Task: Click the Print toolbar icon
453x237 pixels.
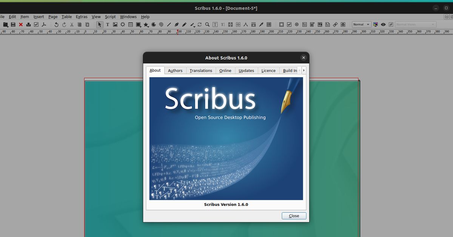Action: pyautogui.click(x=28, y=24)
